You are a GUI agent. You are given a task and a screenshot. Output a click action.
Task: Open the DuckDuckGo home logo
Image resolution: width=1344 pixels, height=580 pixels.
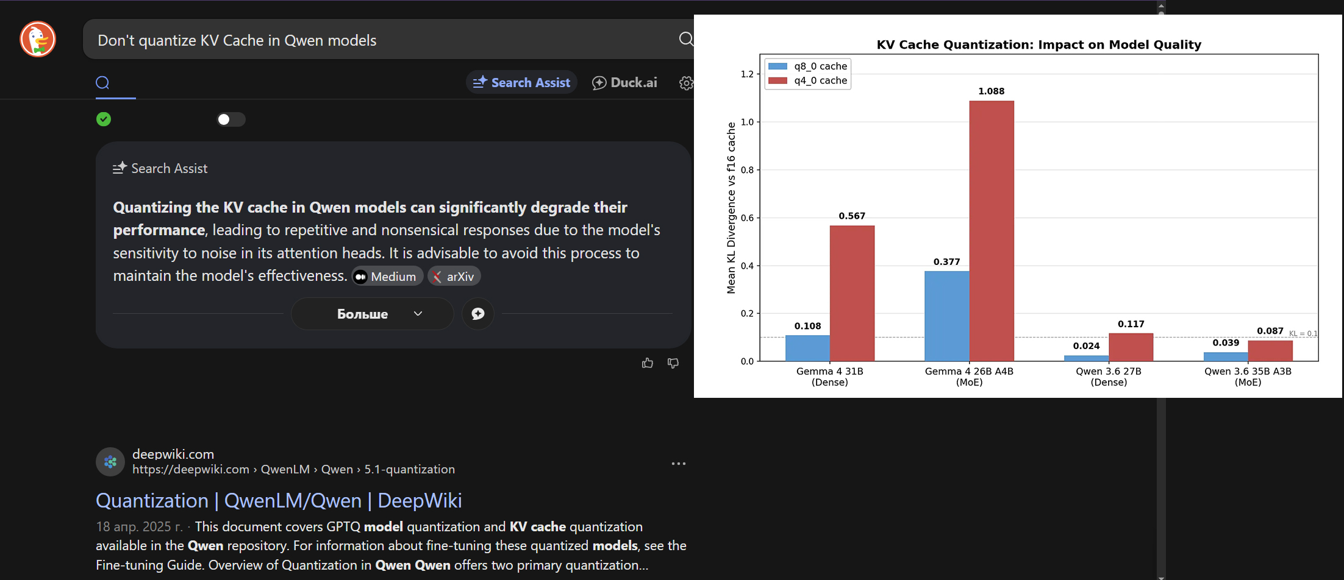(38, 40)
